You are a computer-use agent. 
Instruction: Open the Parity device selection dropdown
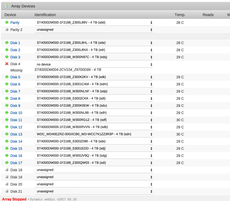(x=94, y=23)
